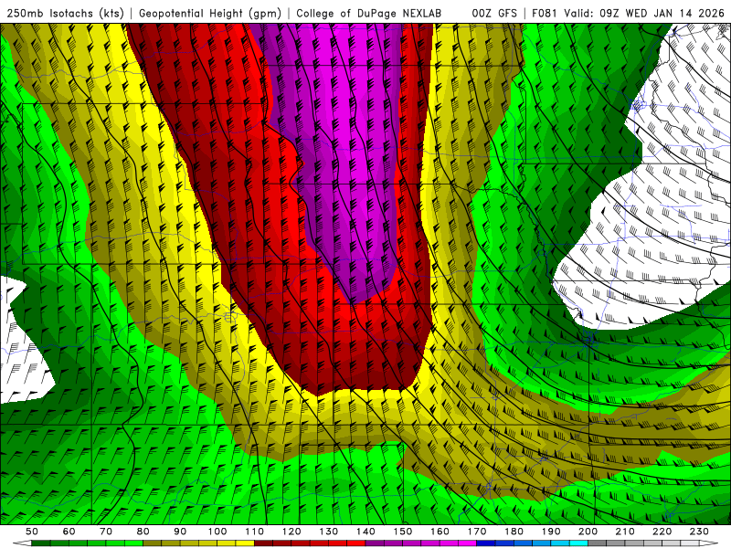
Task: Click the 110 label on the color scale
Action: [x=255, y=532]
